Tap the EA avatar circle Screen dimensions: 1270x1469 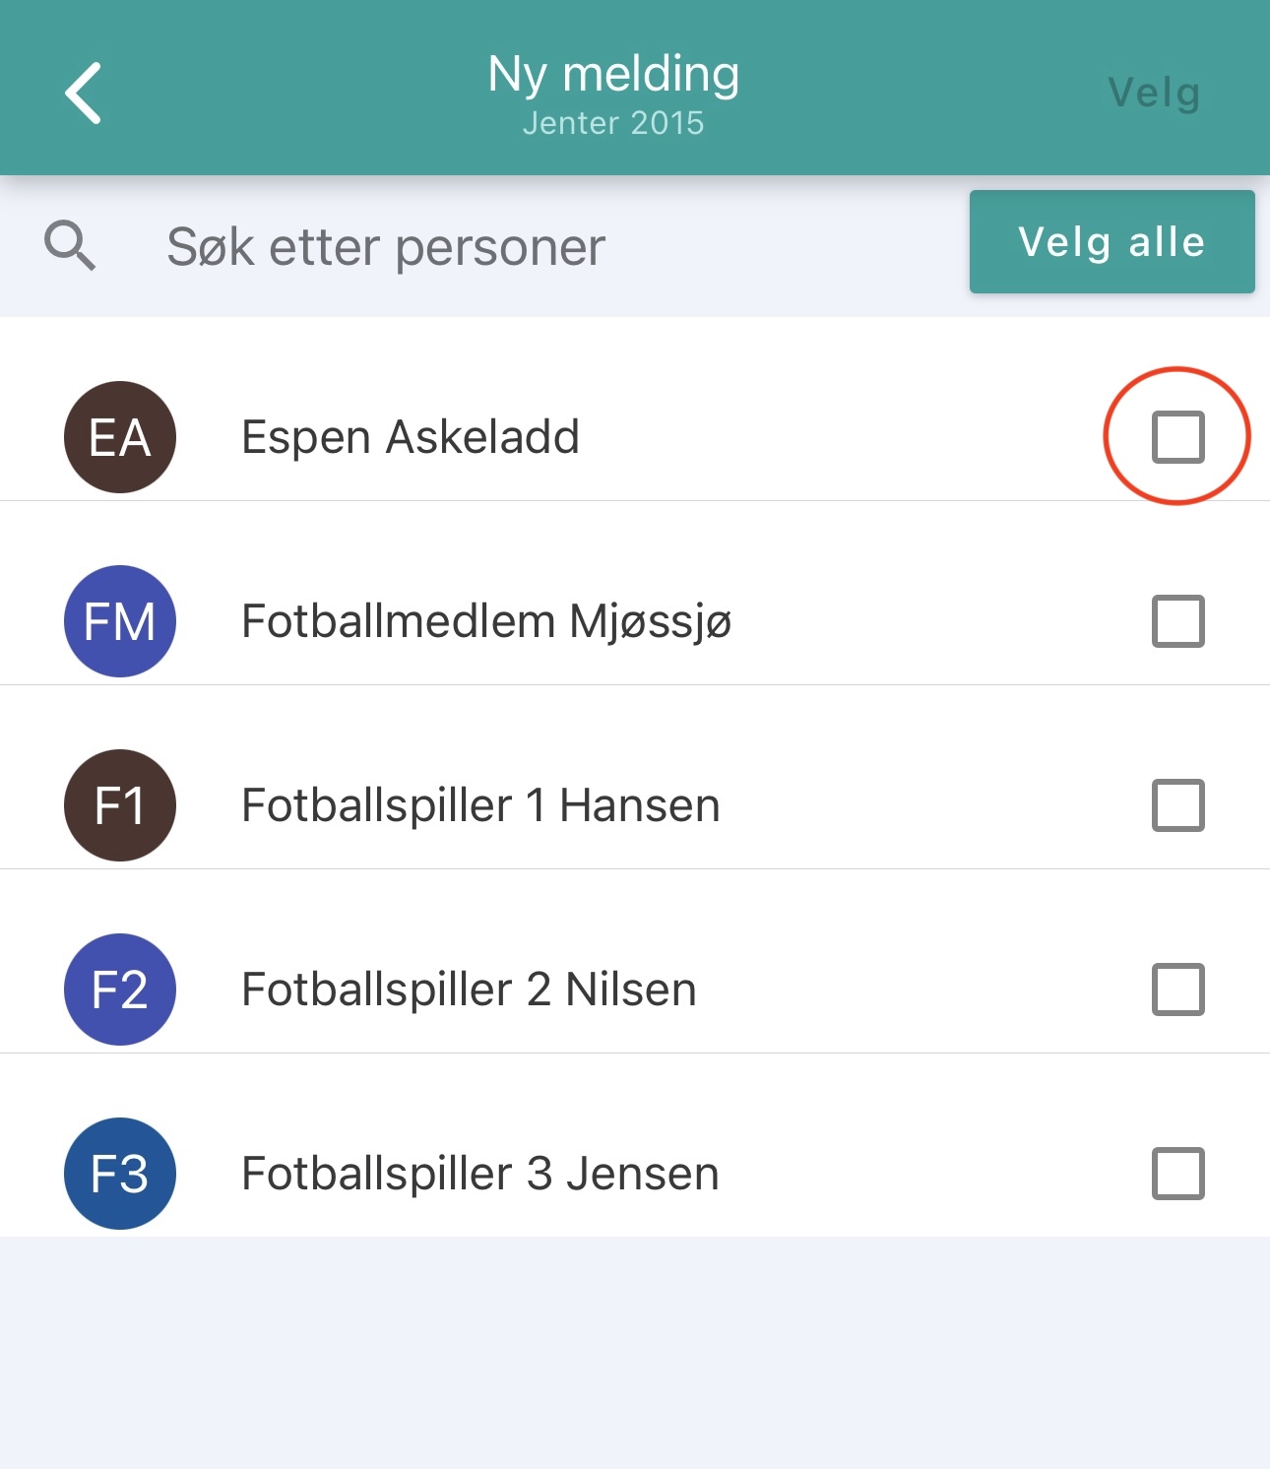[120, 437]
